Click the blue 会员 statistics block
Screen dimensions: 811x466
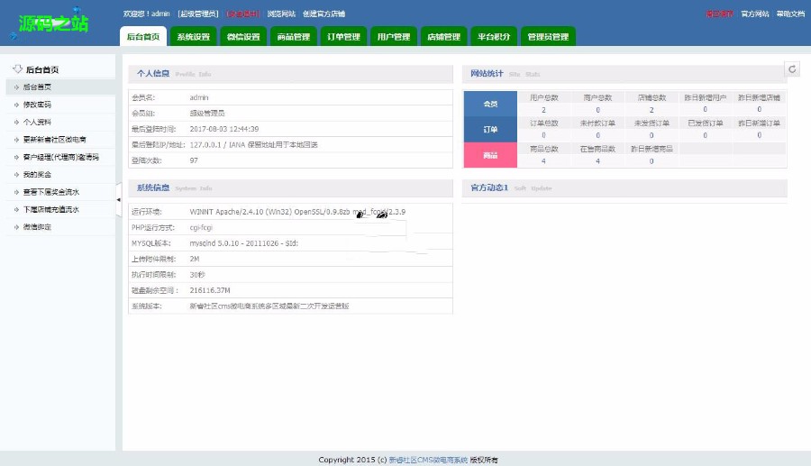click(x=490, y=104)
